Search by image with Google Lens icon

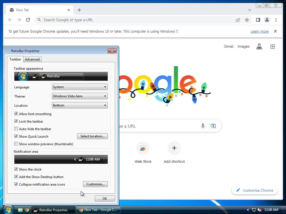click(x=213, y=126)
